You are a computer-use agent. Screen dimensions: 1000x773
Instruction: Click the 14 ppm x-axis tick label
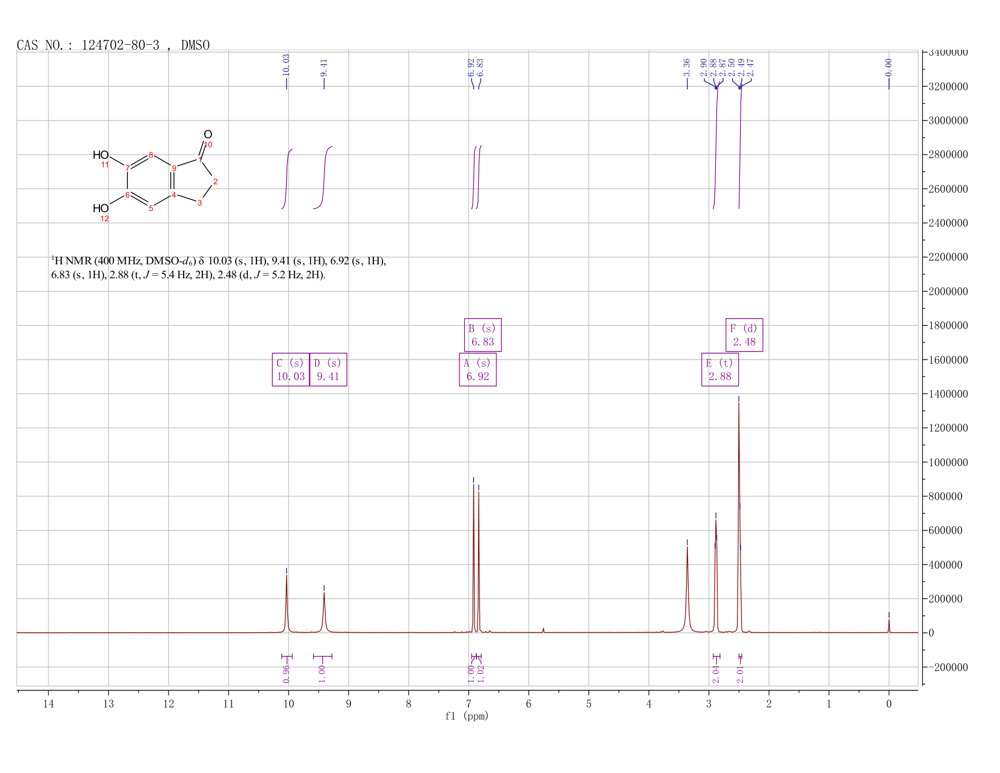(x=48, y=703)
